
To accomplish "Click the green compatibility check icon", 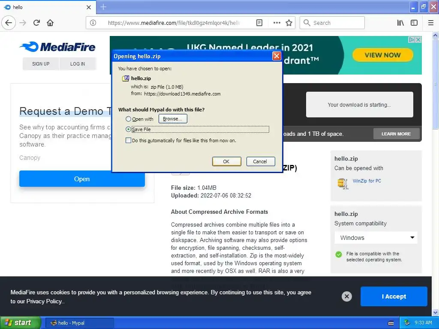I will coord(339,254).
